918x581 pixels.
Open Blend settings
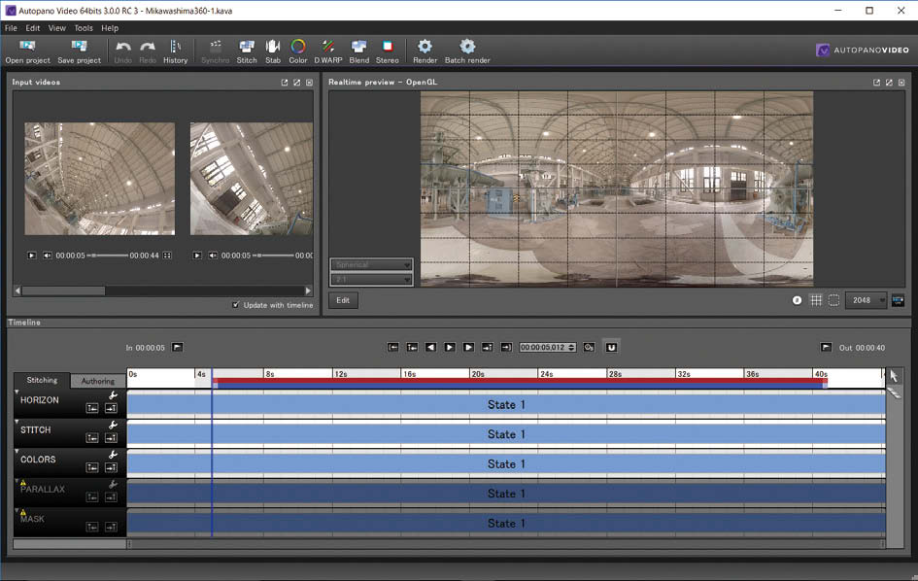[x=358, y=51]
